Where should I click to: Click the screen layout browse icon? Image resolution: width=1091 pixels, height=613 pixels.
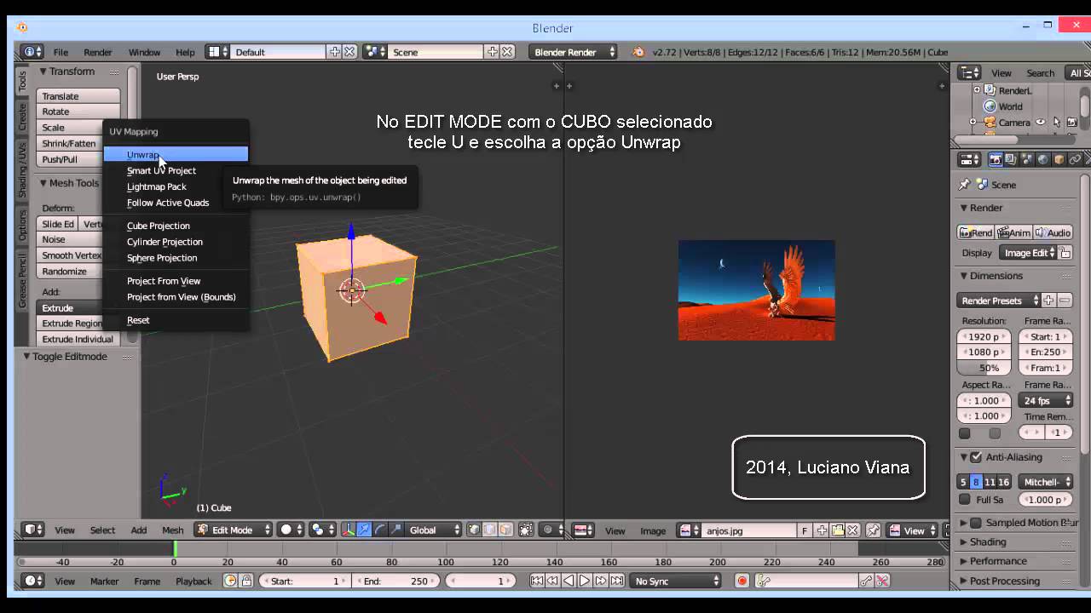coord(218,52)
